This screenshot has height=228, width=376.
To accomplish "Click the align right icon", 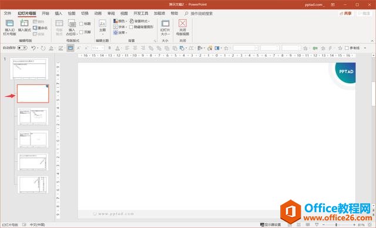I will point(143,48).
